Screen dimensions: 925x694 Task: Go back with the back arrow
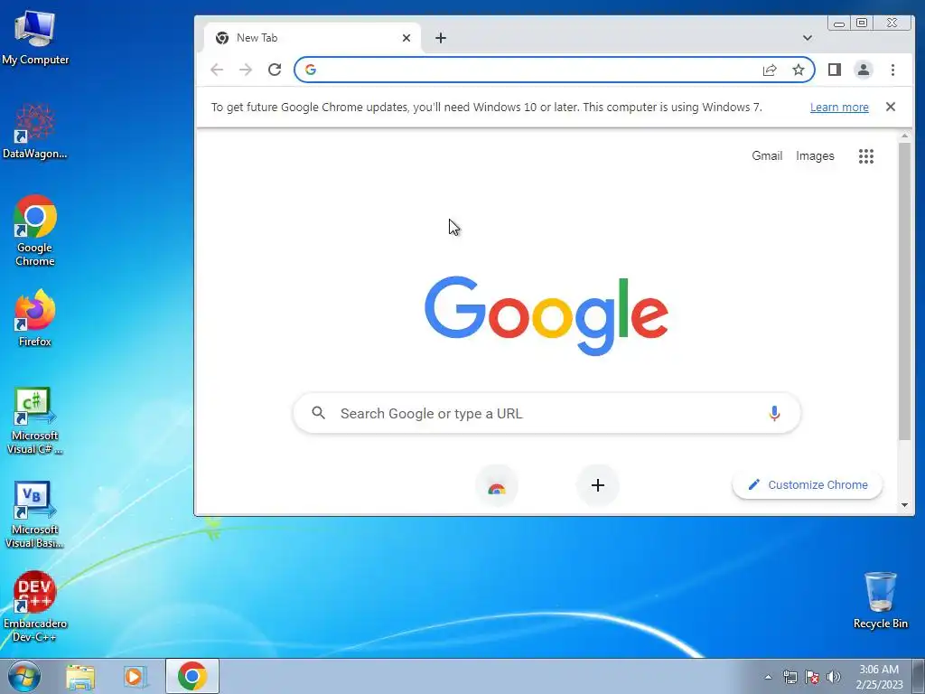[x=217, y=70]
